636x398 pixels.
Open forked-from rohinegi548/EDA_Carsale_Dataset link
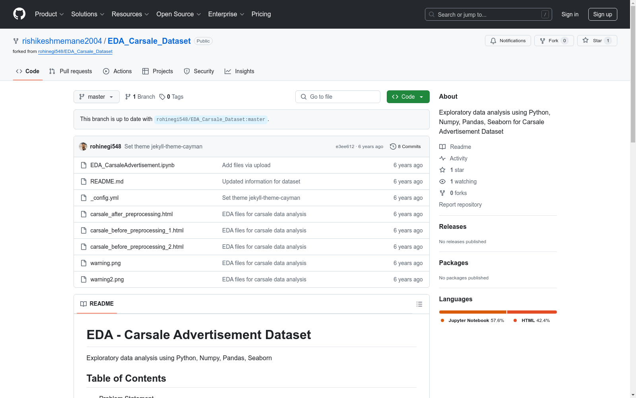point(75,51)
